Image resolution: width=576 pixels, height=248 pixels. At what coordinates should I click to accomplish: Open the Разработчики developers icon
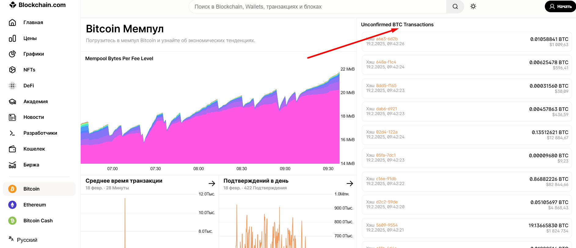point(13,133)
